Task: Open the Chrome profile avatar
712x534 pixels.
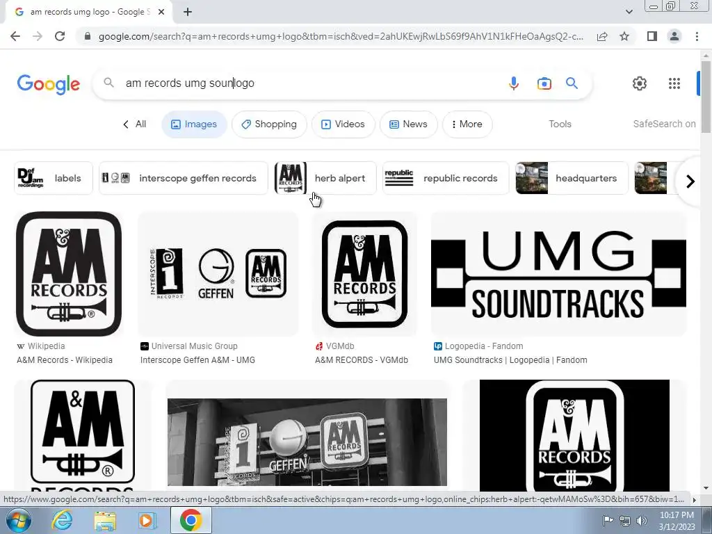Action: pyautogui.click(x=674, y=36)
